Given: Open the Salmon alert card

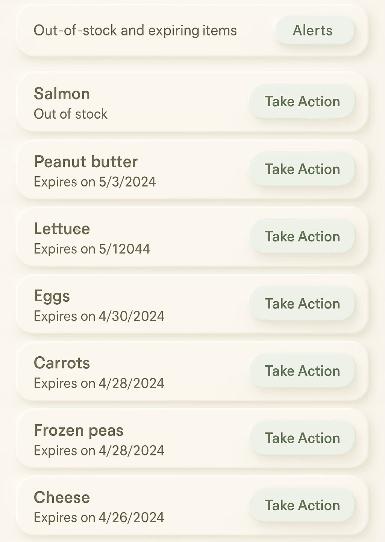Looking at the screenshot, I should (x=192, y=102).
